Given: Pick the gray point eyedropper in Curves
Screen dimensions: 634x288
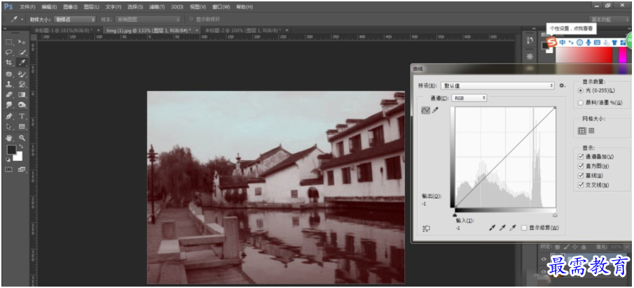Looking at the screenshot, I should [502, 229].
